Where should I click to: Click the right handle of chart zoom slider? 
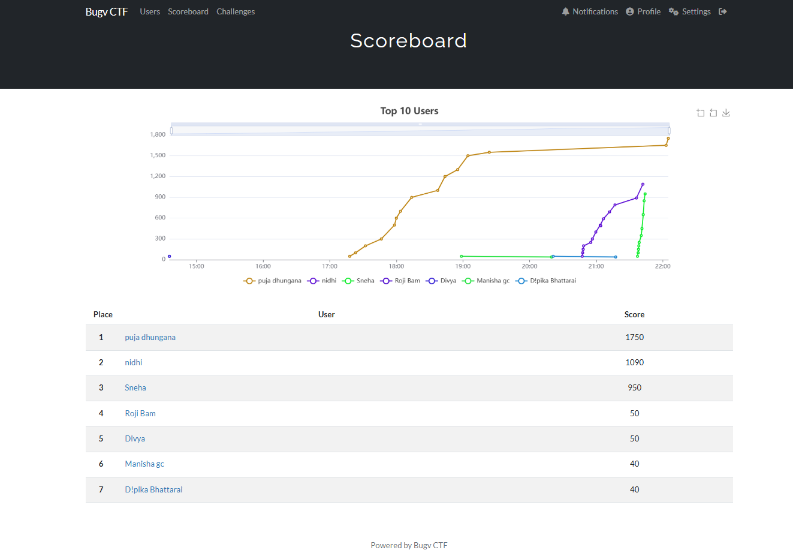669,131
